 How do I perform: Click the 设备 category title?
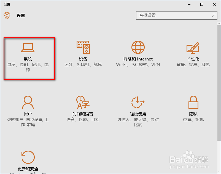pyautogui.click(x=83, y=59)
